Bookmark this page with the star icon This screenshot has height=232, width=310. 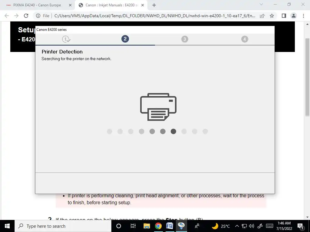point(272,16)
